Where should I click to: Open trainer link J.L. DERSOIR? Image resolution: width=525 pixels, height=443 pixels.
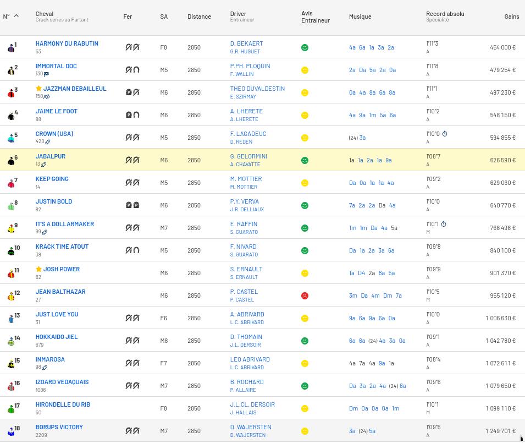tap(244, 345)
